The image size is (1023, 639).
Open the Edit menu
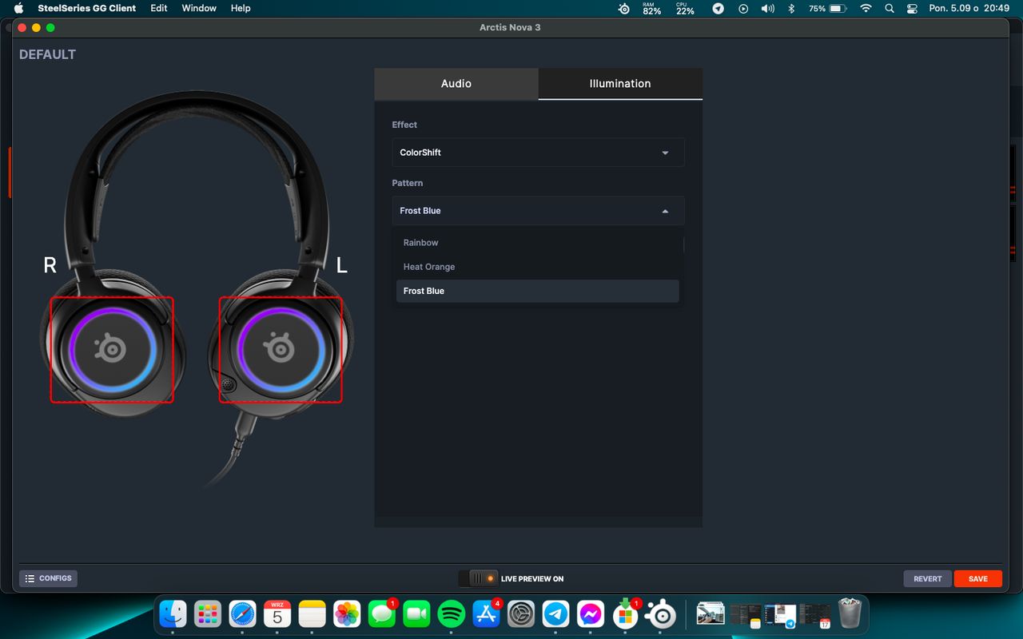[x=159, y=8]
